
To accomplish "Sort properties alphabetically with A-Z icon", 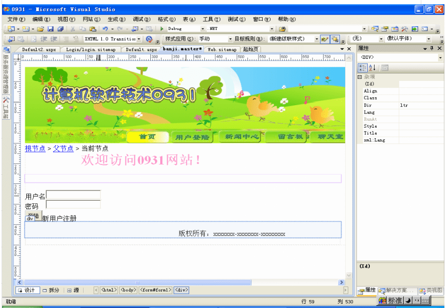I will pyautogui.click(x=372, y=68).
